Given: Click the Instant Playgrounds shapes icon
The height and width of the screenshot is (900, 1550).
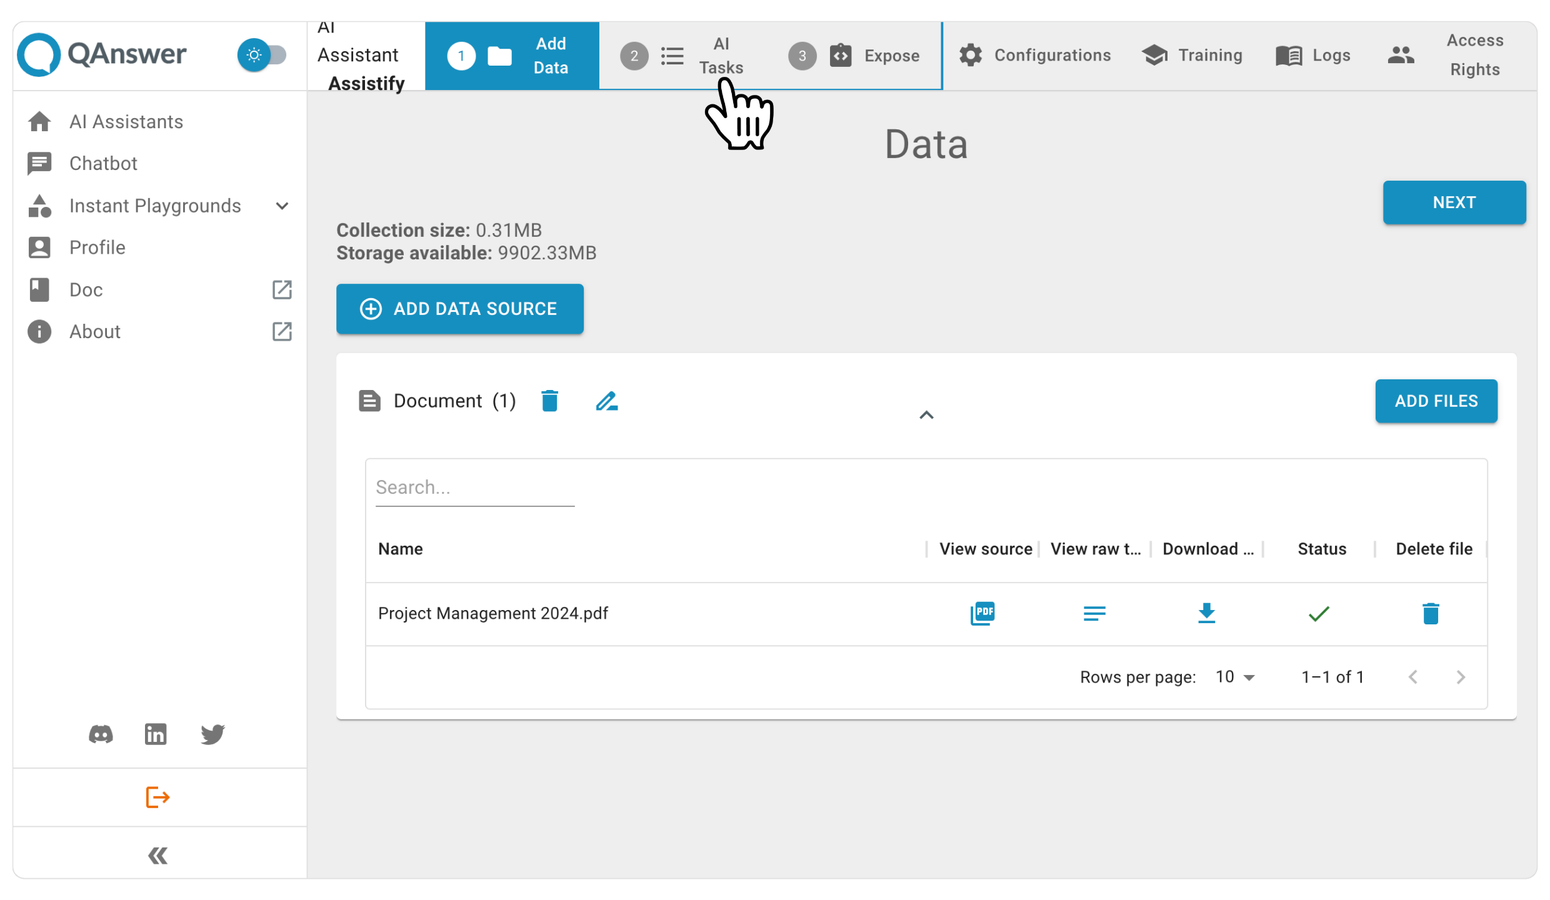Looking at the screenshot, I should (39, 206).
